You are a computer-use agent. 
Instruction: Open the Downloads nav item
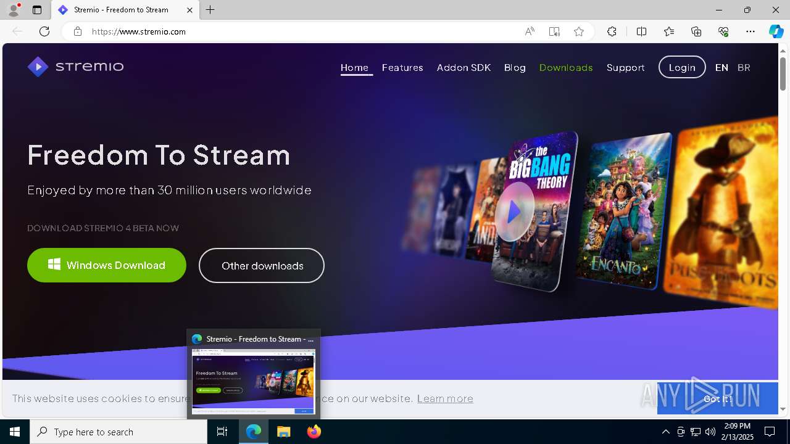[566, 68]
